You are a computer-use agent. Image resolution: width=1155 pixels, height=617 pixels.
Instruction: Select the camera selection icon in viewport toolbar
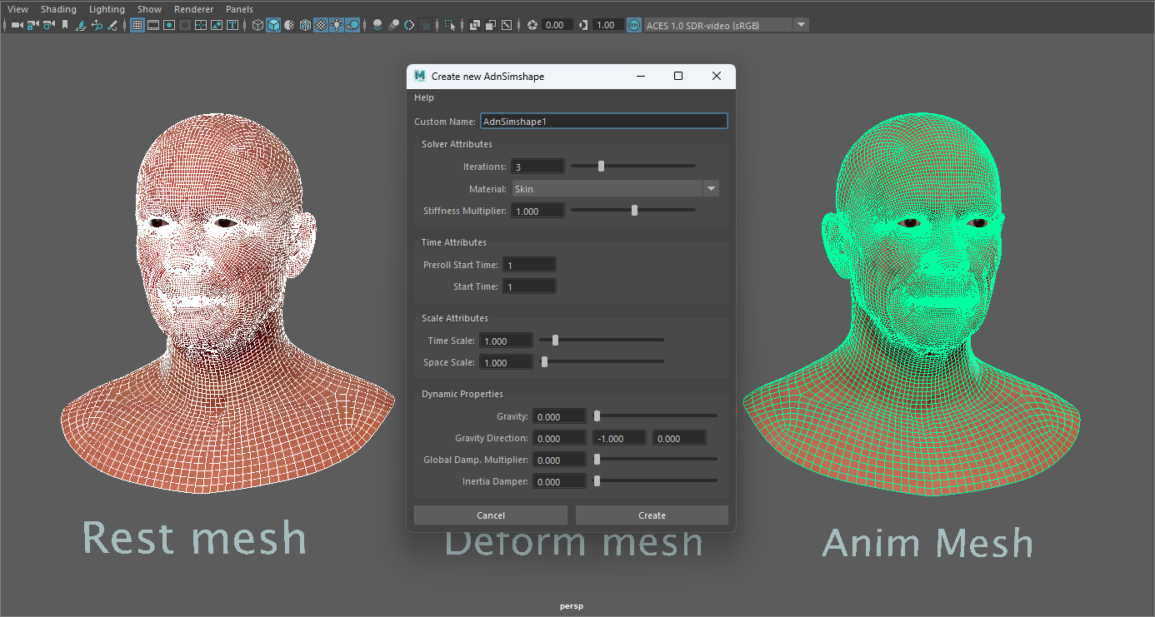pyautogui.click(x=15, y=24)
